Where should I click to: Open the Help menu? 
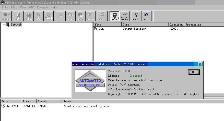(x=54, y=8)
